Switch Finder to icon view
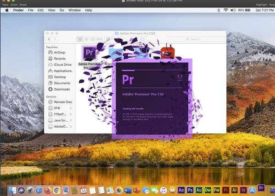275x196 pixels. click(x=80, y=39)
